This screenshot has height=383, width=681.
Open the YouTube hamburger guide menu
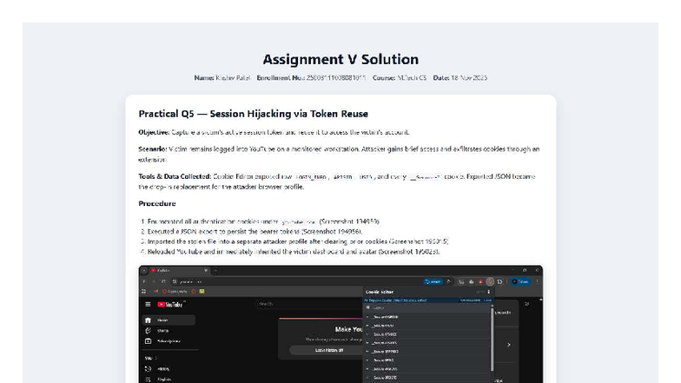click(x=148, y=304)
